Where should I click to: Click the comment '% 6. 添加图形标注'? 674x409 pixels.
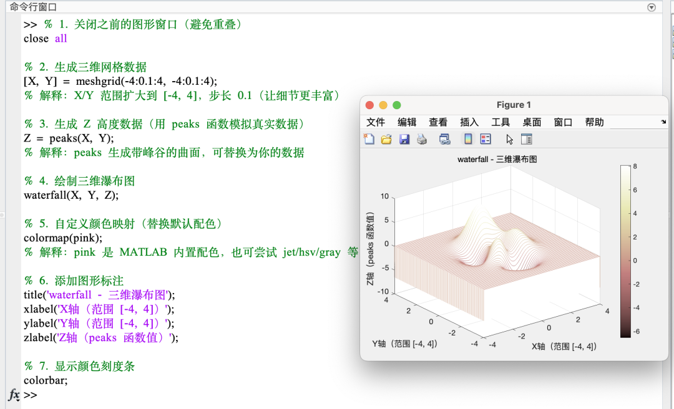[x=74, y=281]
